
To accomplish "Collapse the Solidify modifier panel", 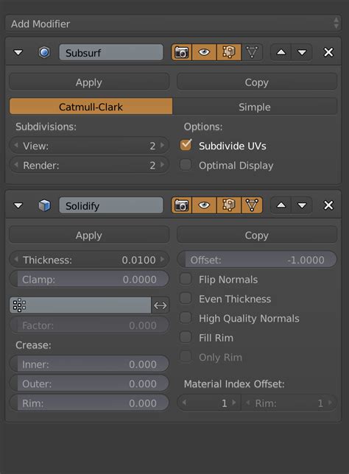I will [18, 205].
